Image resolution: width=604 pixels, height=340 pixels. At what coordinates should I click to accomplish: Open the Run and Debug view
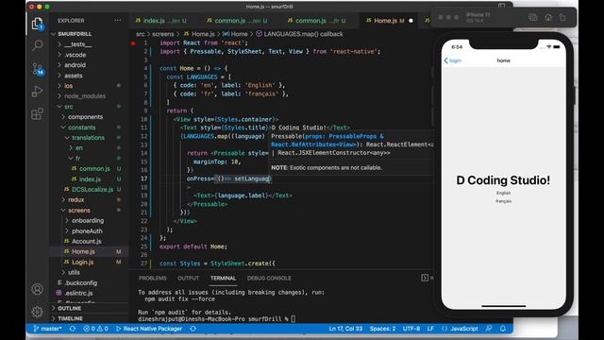click(37, 92)
